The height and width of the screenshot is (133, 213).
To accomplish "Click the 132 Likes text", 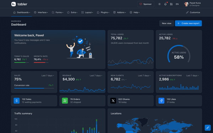I will (171, 99).
